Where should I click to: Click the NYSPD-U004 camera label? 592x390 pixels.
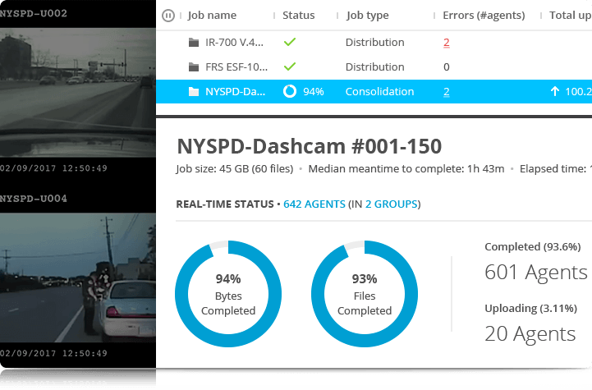click(x=34, y=199)
